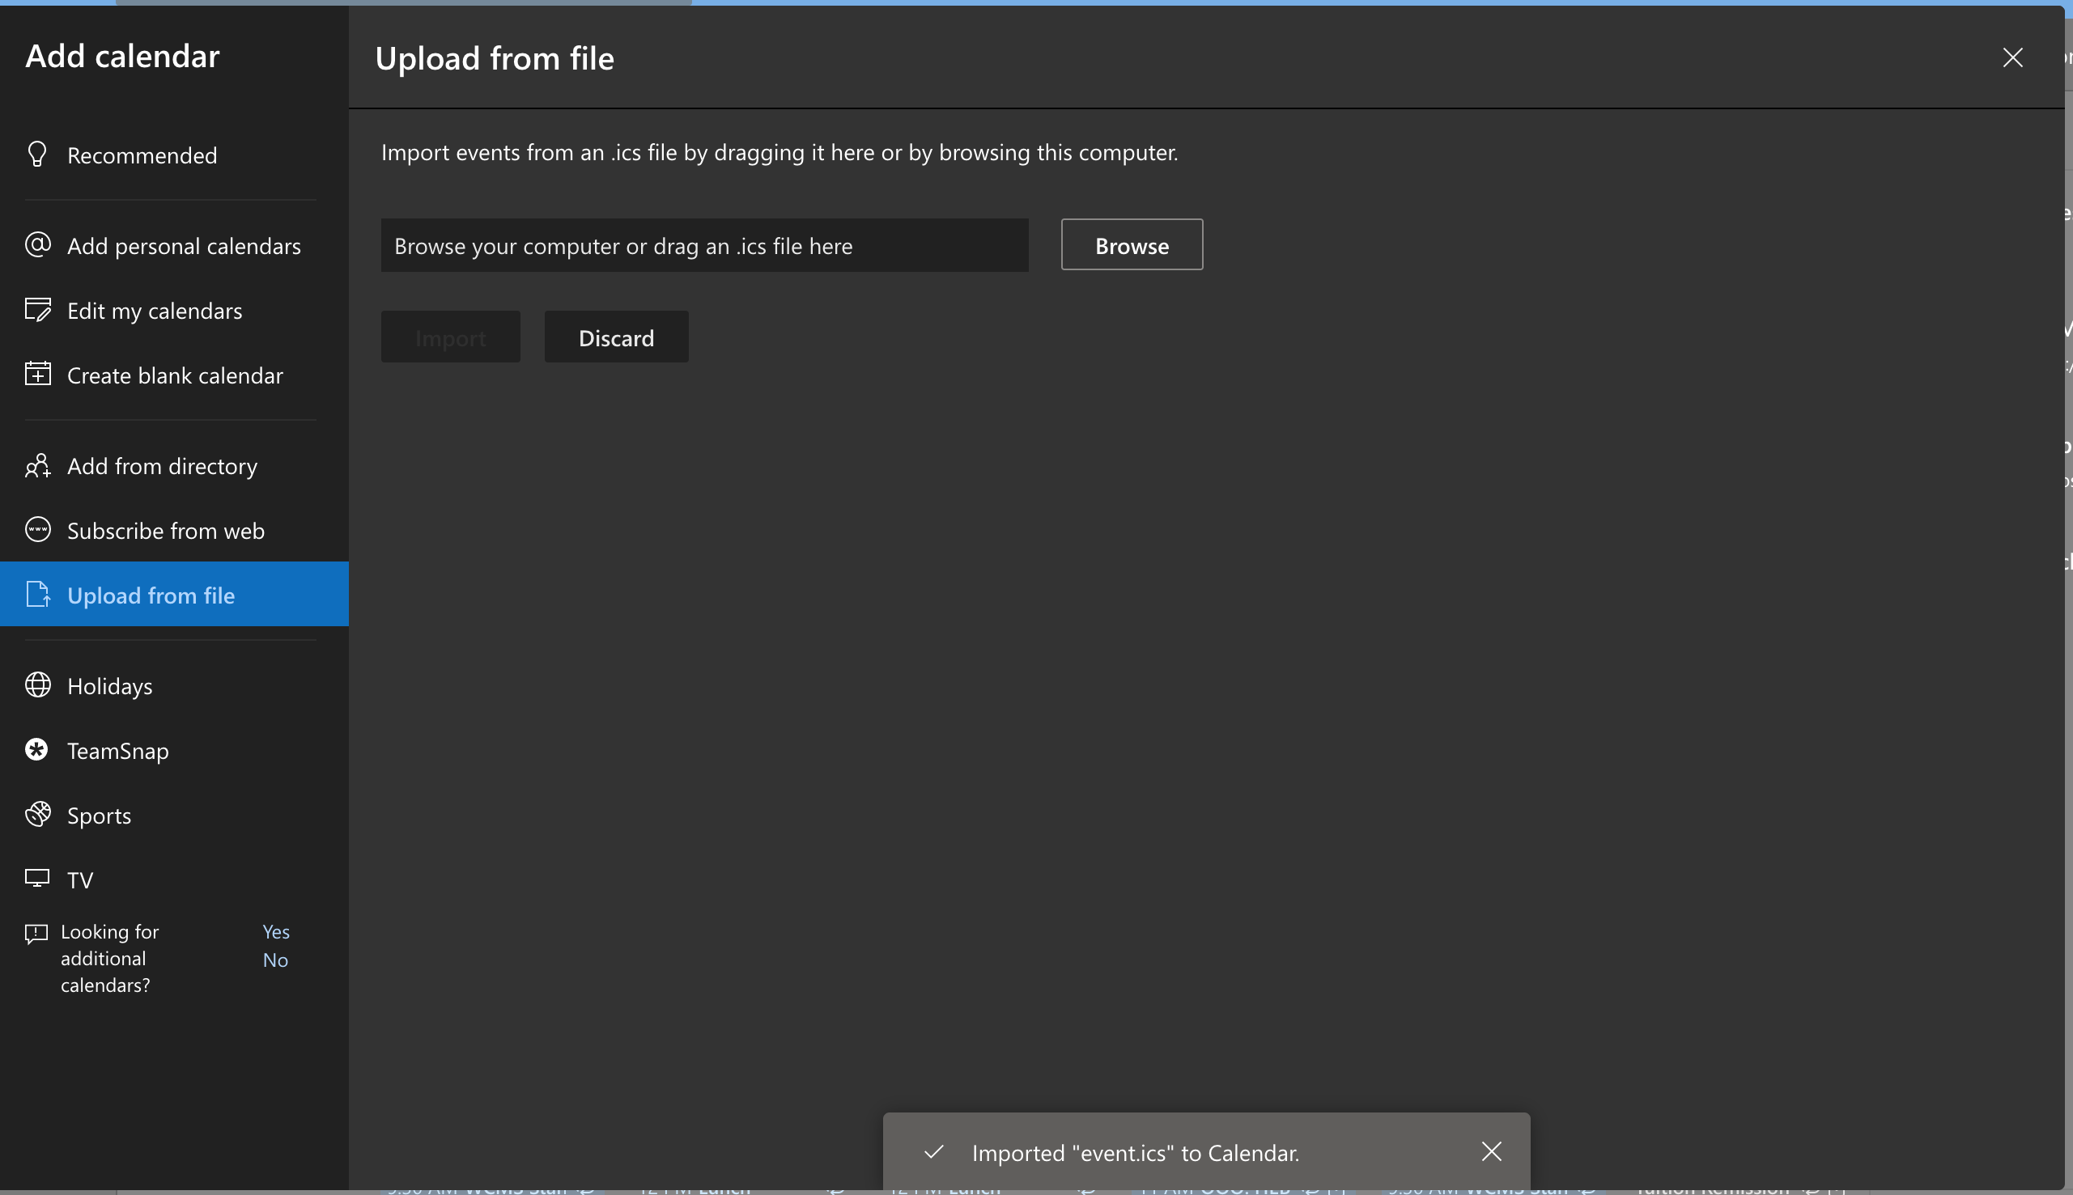Answer No to additional calendars prompt

click(x=275, y=960)
